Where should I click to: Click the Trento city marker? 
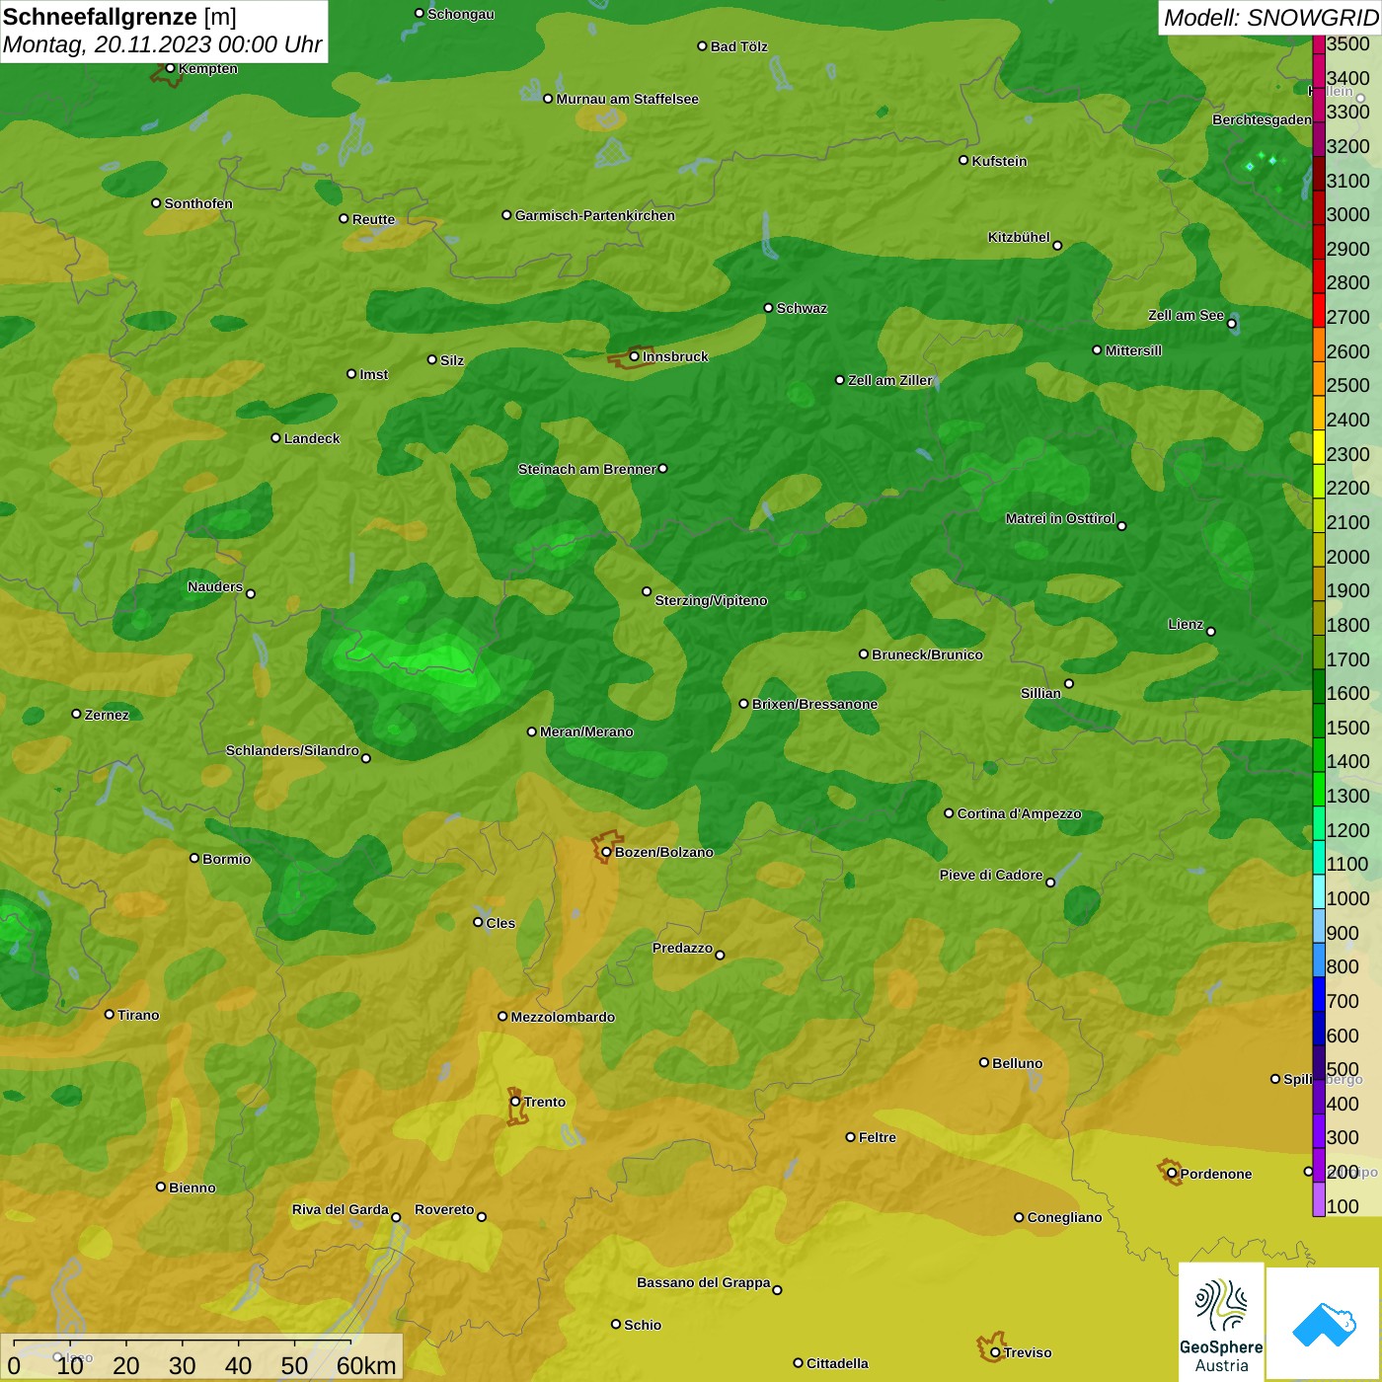pyautogui.click(x=515, y=1102)
